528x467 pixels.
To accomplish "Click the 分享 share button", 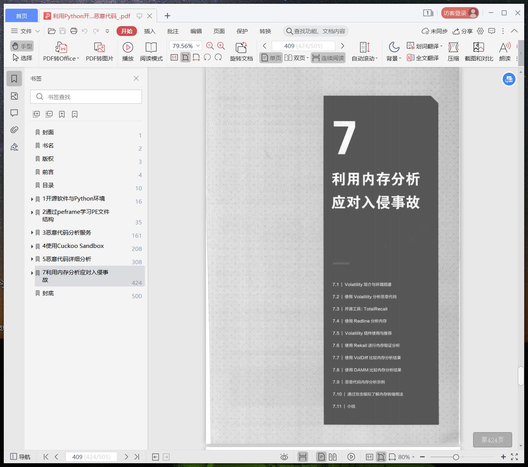I will pyautogui.click(x=463, y=31).
